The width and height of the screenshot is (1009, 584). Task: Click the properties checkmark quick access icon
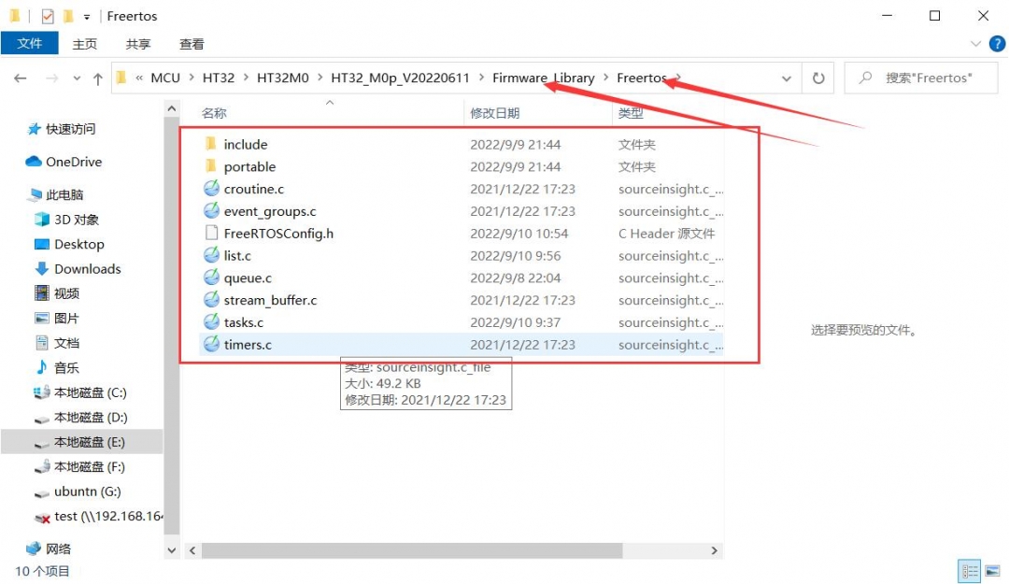[48, 16]
